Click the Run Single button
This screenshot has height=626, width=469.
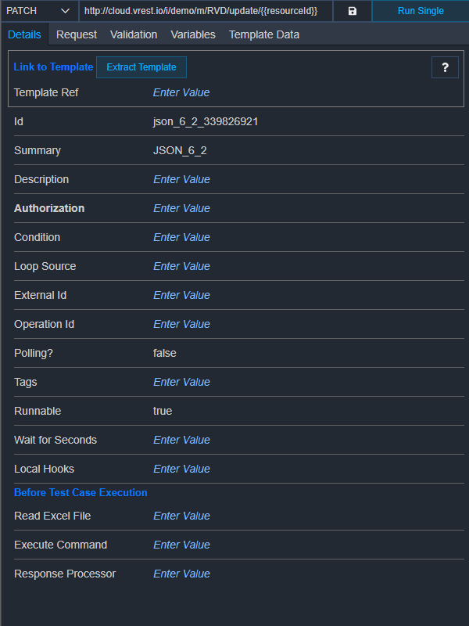[421, 11]
